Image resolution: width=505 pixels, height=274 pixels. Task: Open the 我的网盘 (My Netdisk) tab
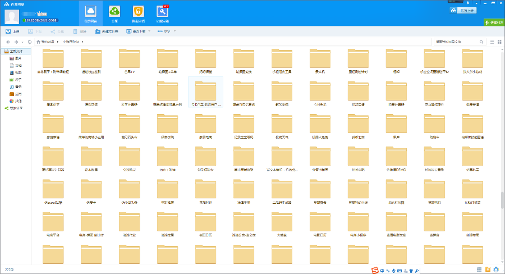pyautogui.click(x=90, y=13)
